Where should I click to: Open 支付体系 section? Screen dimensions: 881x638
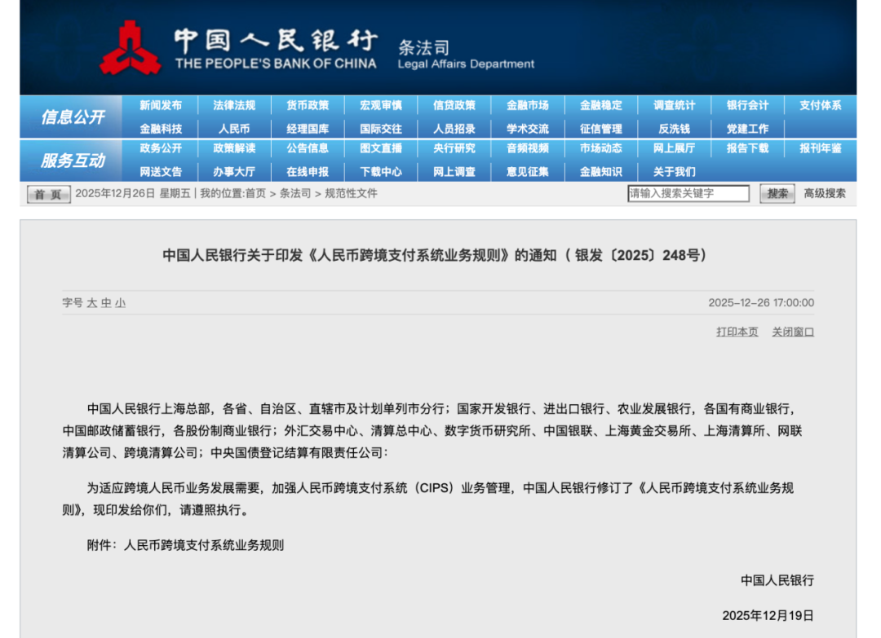(821, 105)
